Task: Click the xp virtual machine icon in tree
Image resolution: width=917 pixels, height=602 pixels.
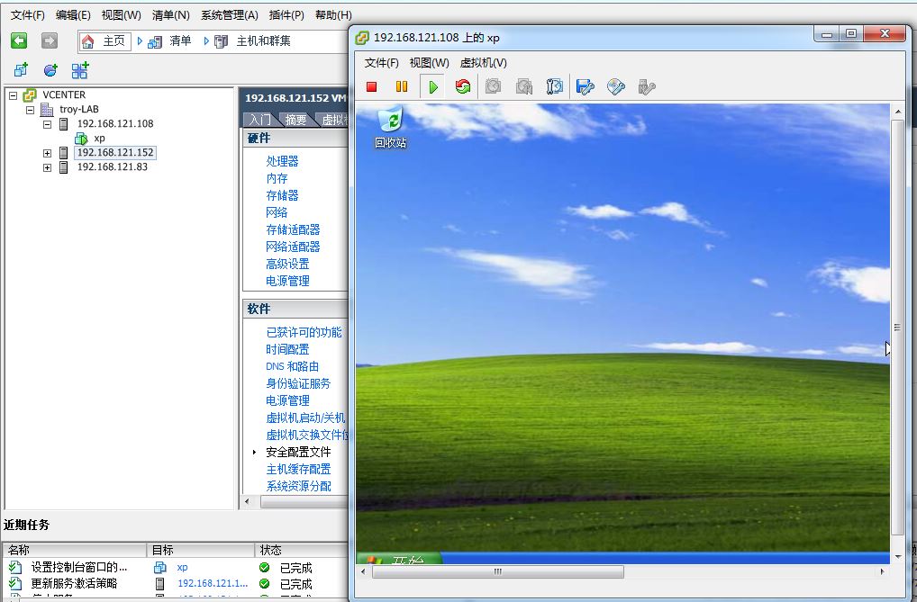Action: (x=81, y=139)
